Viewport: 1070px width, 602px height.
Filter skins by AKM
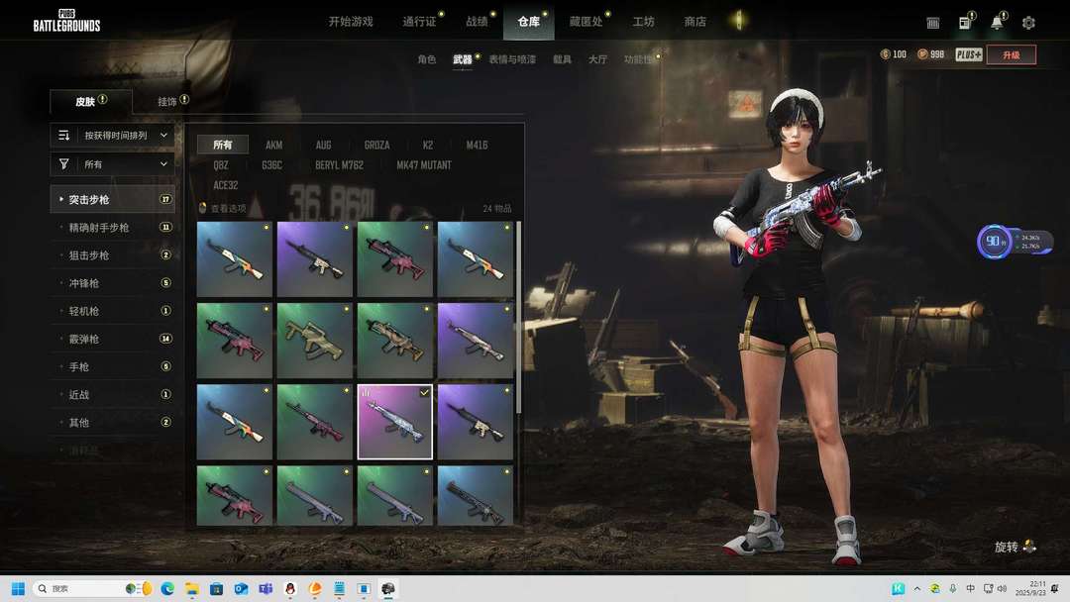pyautogui.click(x=273, y=145)
